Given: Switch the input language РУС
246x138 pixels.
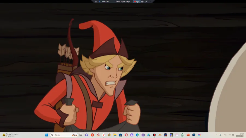Looking at the screenshot, I should coord(225,135).
